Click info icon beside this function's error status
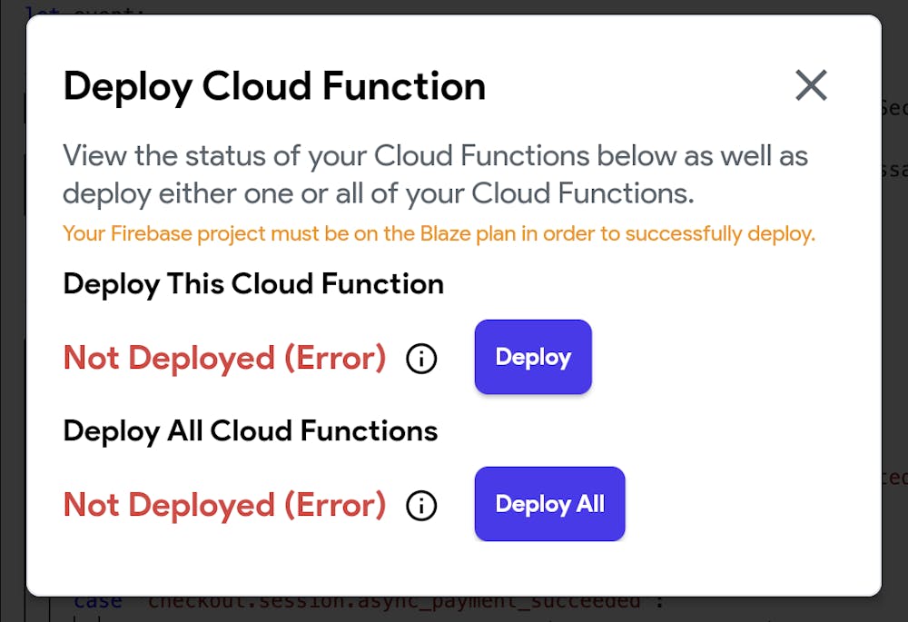 pos(421,359)
